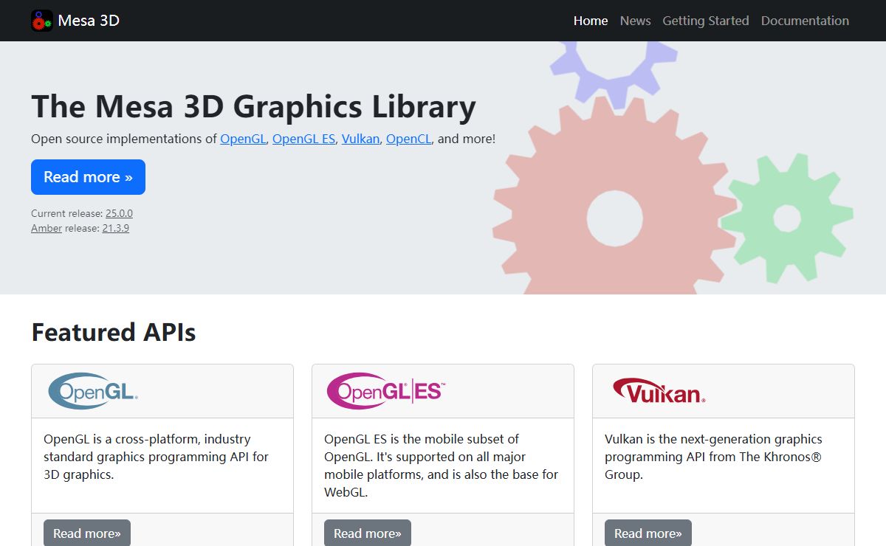Click the OpenGL cross-platform description text
This screenshot has height=546, width=886.
click(156, 457)
